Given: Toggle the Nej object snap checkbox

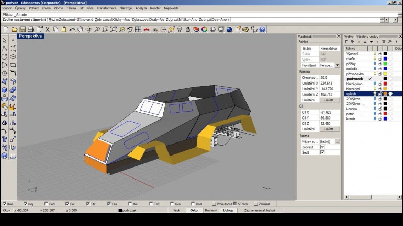Looking at the screenshot, I should pos(25,204).
